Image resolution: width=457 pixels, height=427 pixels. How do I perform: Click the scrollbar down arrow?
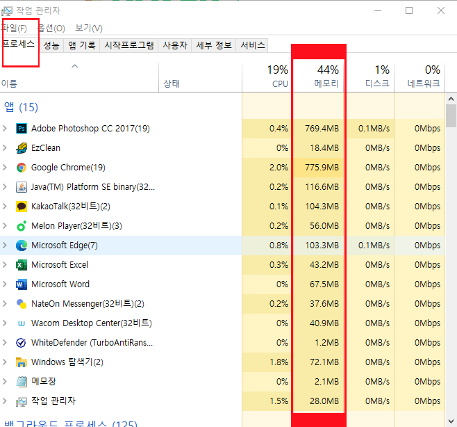(451, 421)
